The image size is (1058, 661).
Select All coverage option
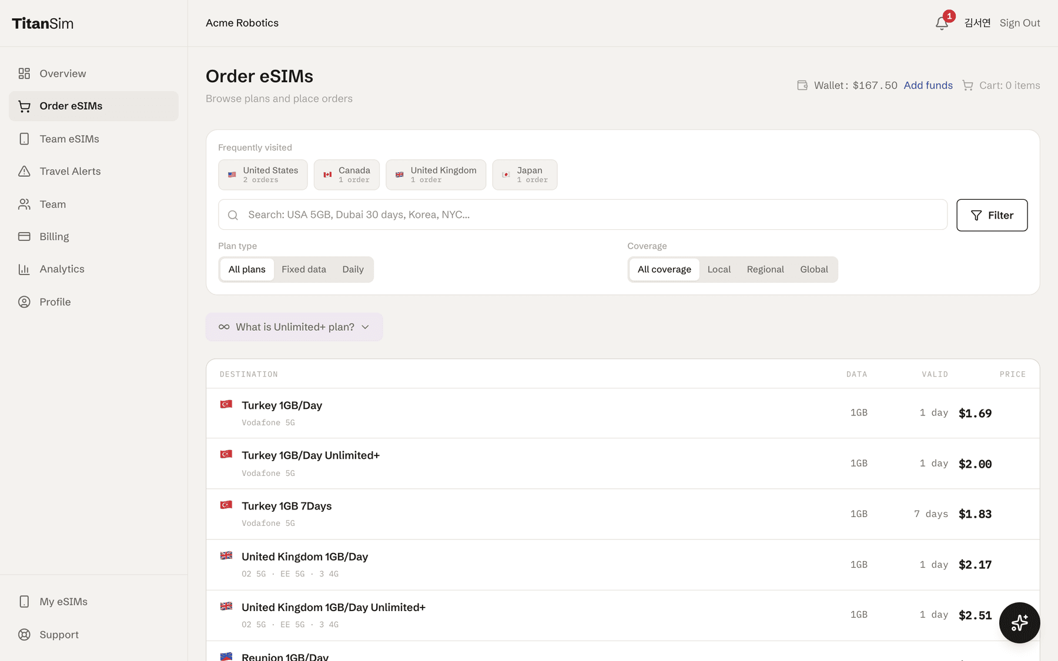tap(664, 270)
